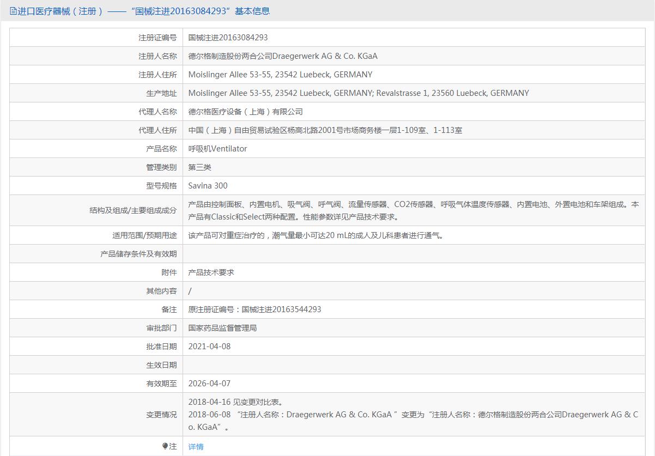
Task: Click the 生效日期 label
Action: pyautogui.click(x=162, y=365)
